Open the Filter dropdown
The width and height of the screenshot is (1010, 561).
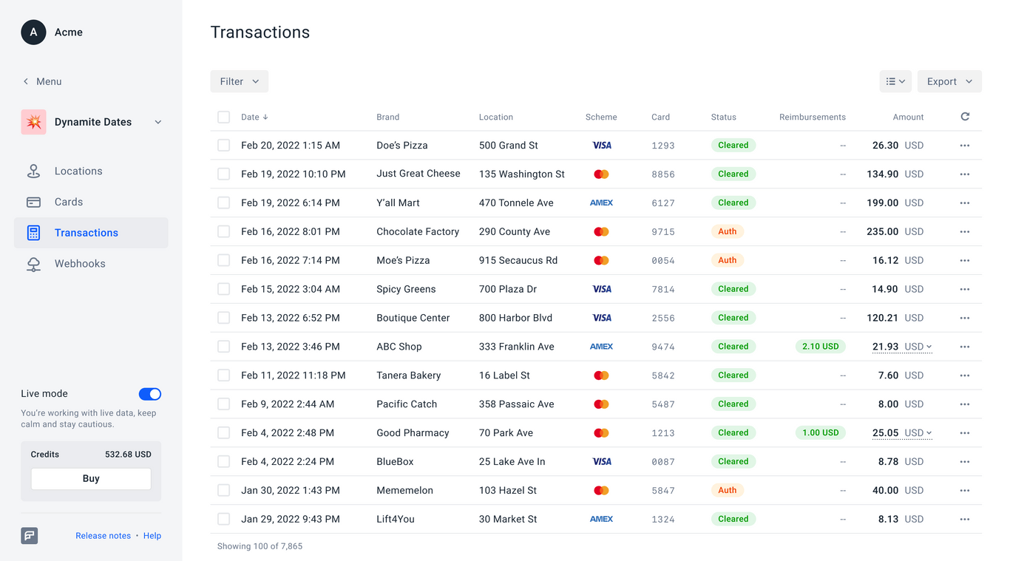(x=239, y=81)
